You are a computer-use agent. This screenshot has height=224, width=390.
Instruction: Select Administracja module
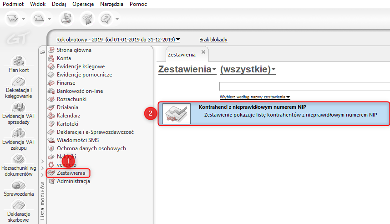click(73, 181)
